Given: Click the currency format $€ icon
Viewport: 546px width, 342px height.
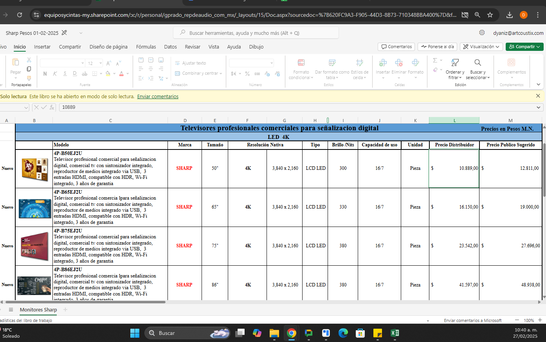Looking at the screenshot, I should (234, 74).
